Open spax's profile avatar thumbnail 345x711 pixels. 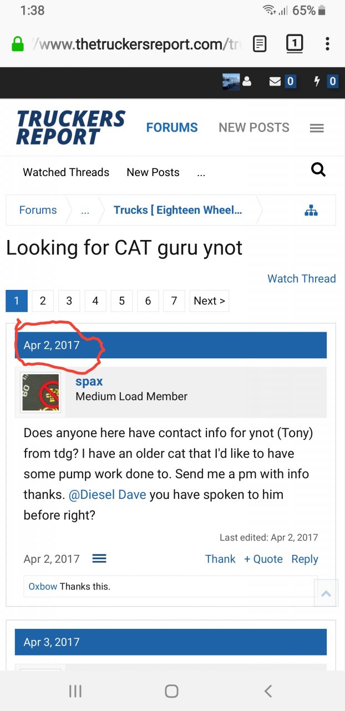40,392
